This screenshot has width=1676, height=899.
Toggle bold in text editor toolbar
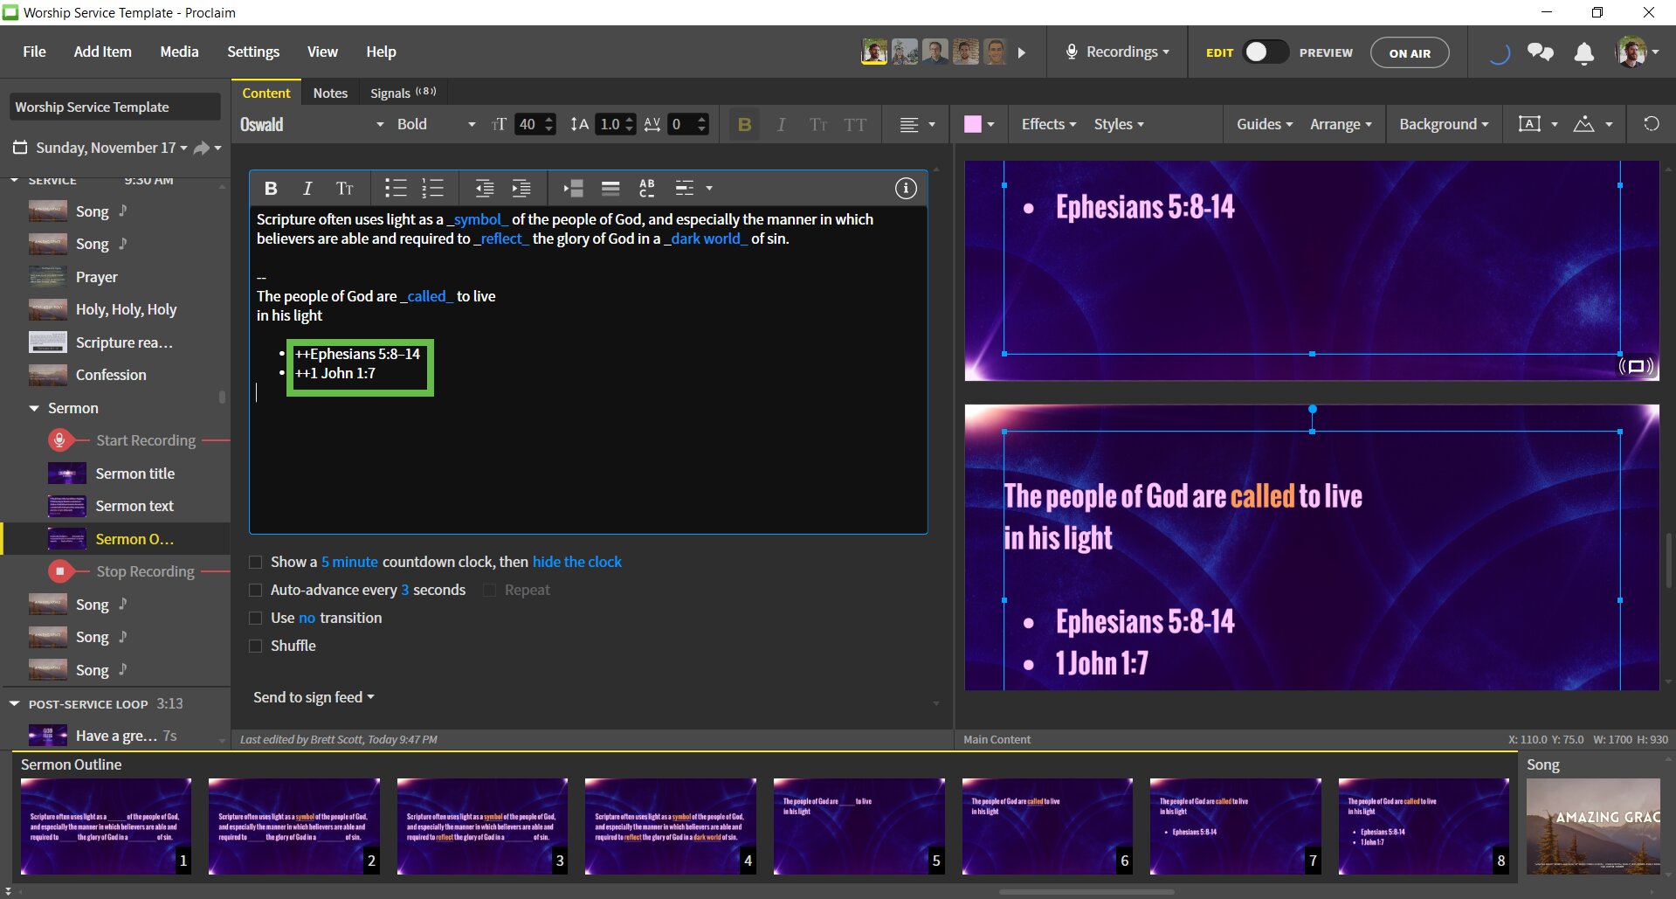271,188
